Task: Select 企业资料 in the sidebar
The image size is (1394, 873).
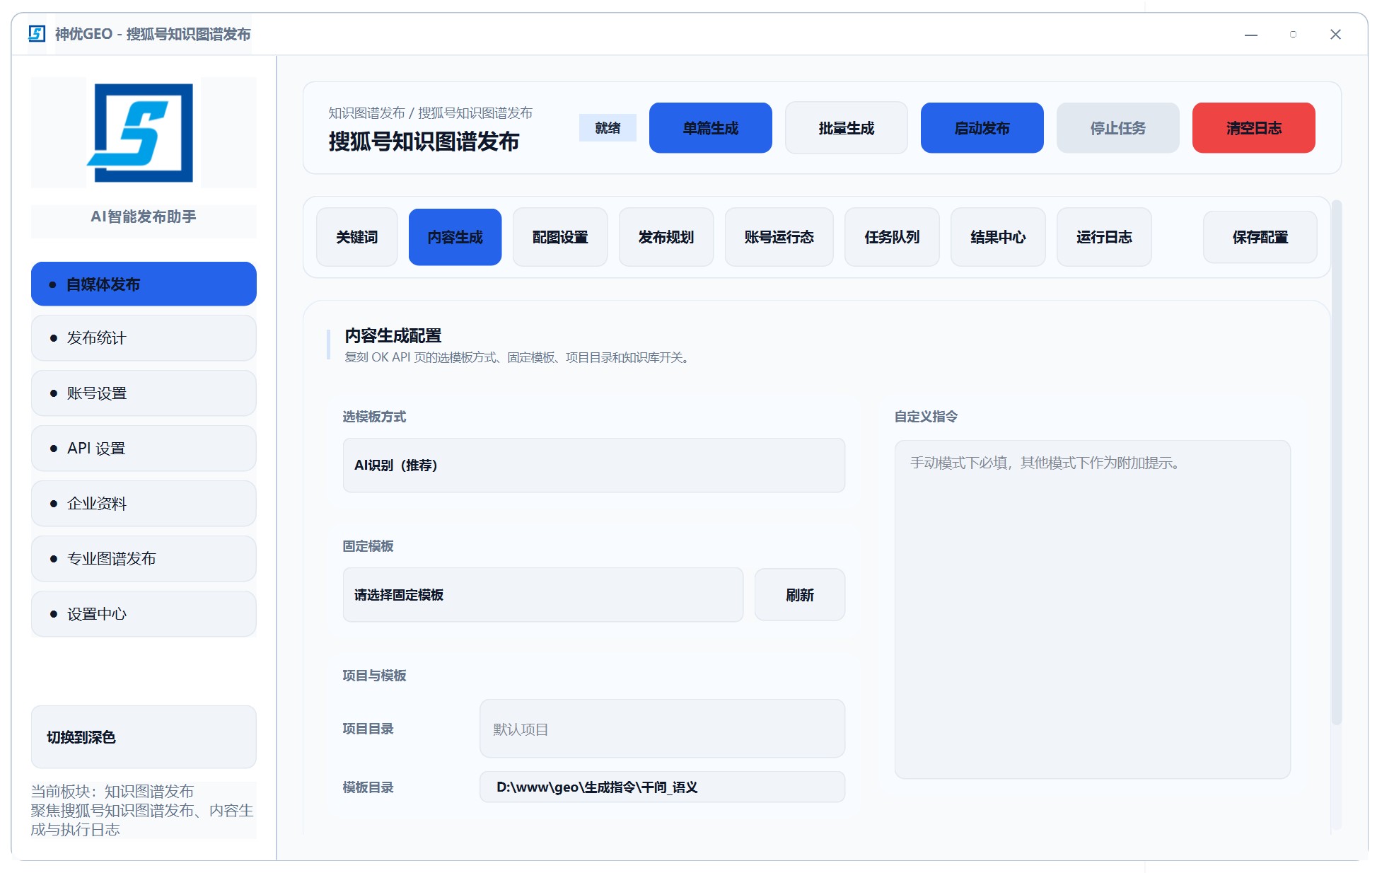Action: tap(144, 503)
